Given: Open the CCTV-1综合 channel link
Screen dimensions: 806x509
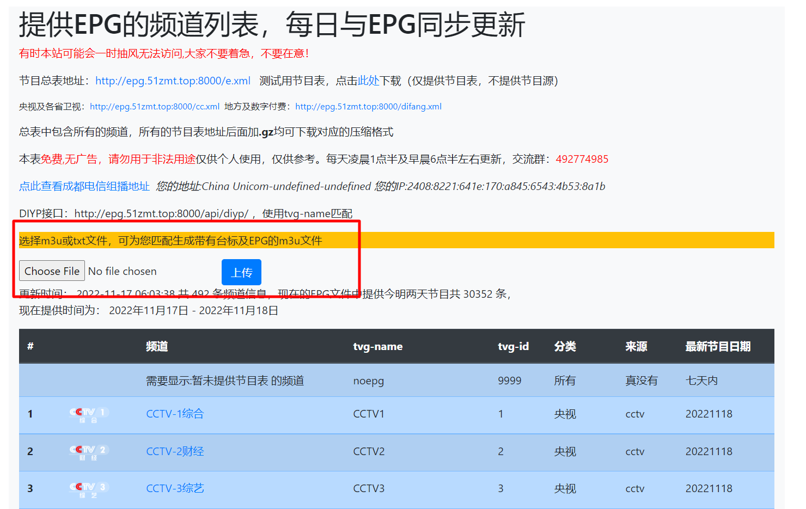Looking at the screenshot, I should 175,414.
